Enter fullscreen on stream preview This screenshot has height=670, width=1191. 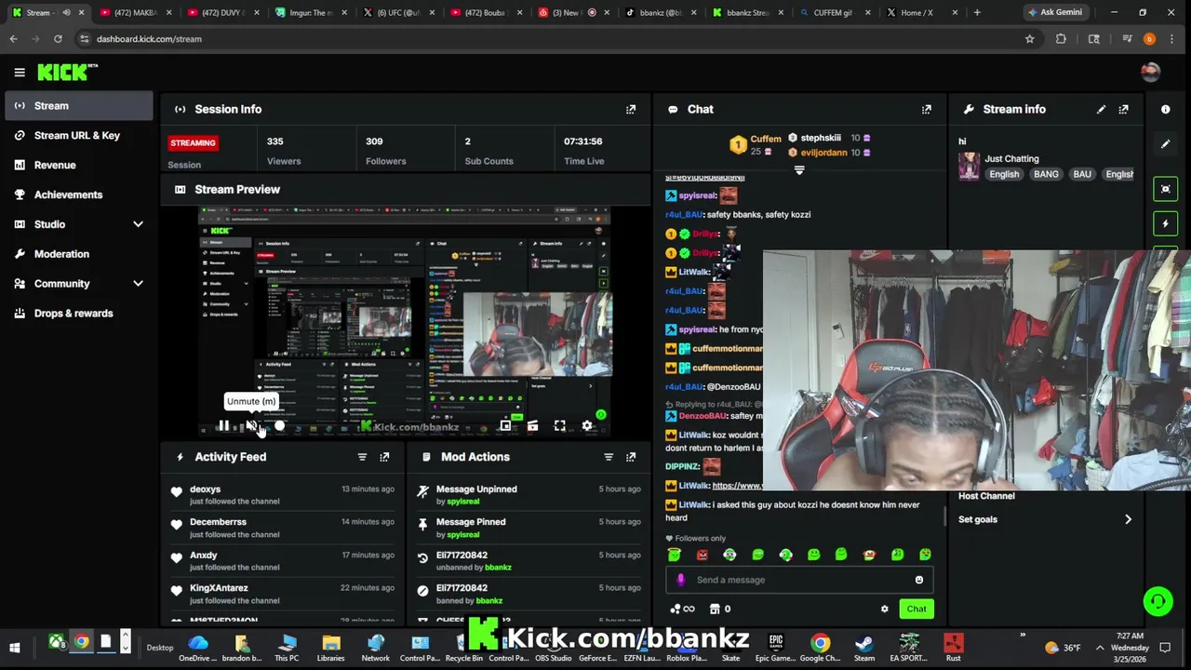click(x=559, y=425)
